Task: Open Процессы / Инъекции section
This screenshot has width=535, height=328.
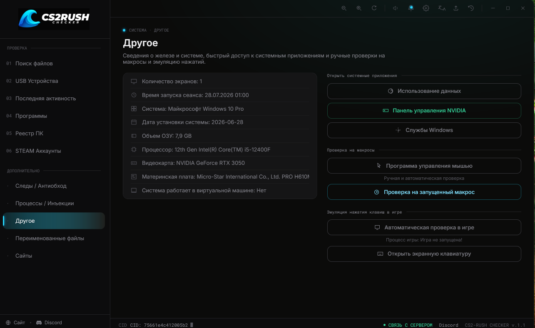Action: pos(54,204)
